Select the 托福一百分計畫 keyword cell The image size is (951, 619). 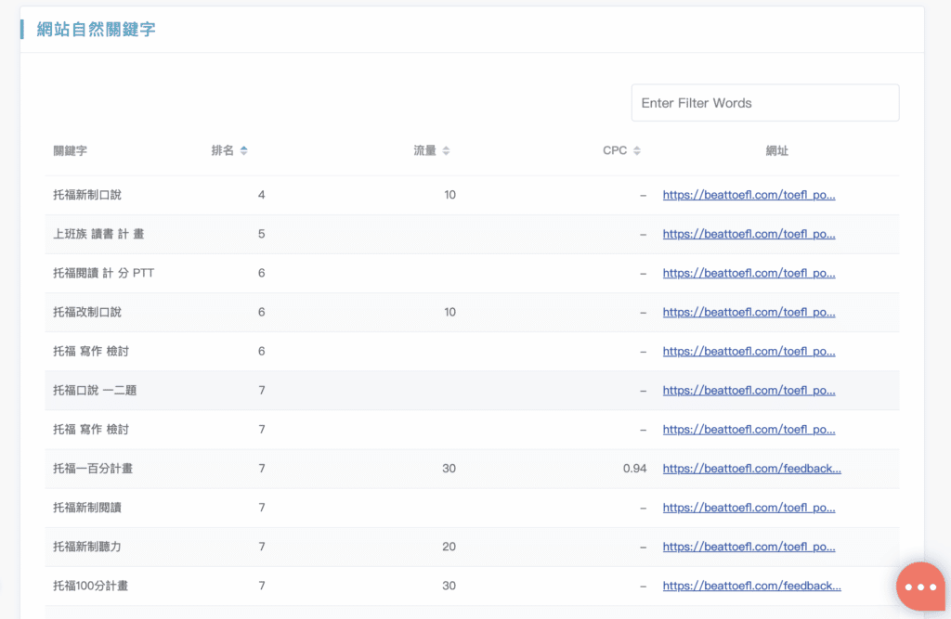93,469
